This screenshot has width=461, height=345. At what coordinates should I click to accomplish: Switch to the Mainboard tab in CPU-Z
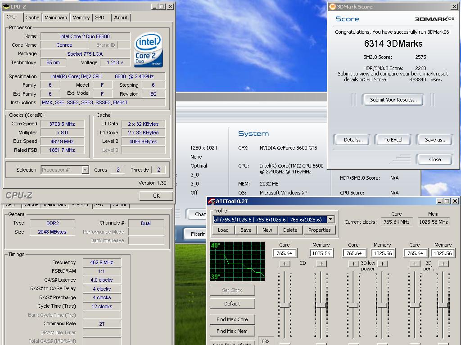click(56, 18)
